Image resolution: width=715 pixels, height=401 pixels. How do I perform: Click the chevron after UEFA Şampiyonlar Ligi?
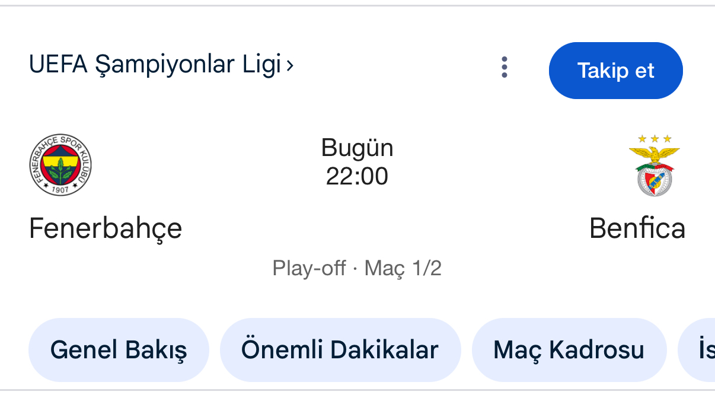[290, 65]
